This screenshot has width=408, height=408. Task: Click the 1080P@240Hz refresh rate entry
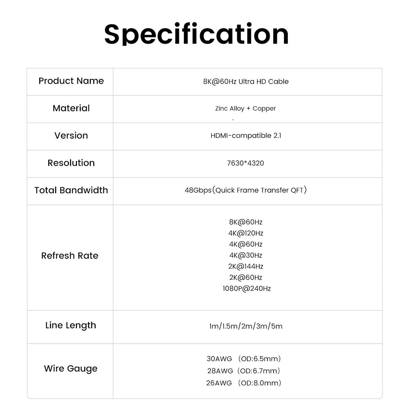[247, 289]
